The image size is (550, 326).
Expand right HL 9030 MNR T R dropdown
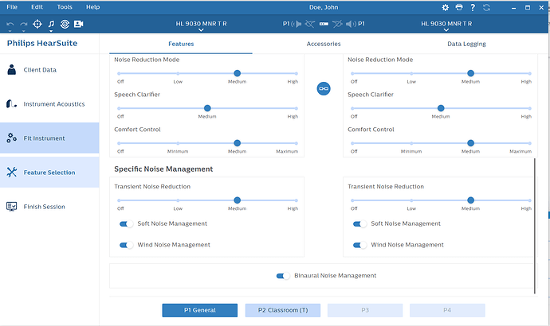tap(446, 30)
